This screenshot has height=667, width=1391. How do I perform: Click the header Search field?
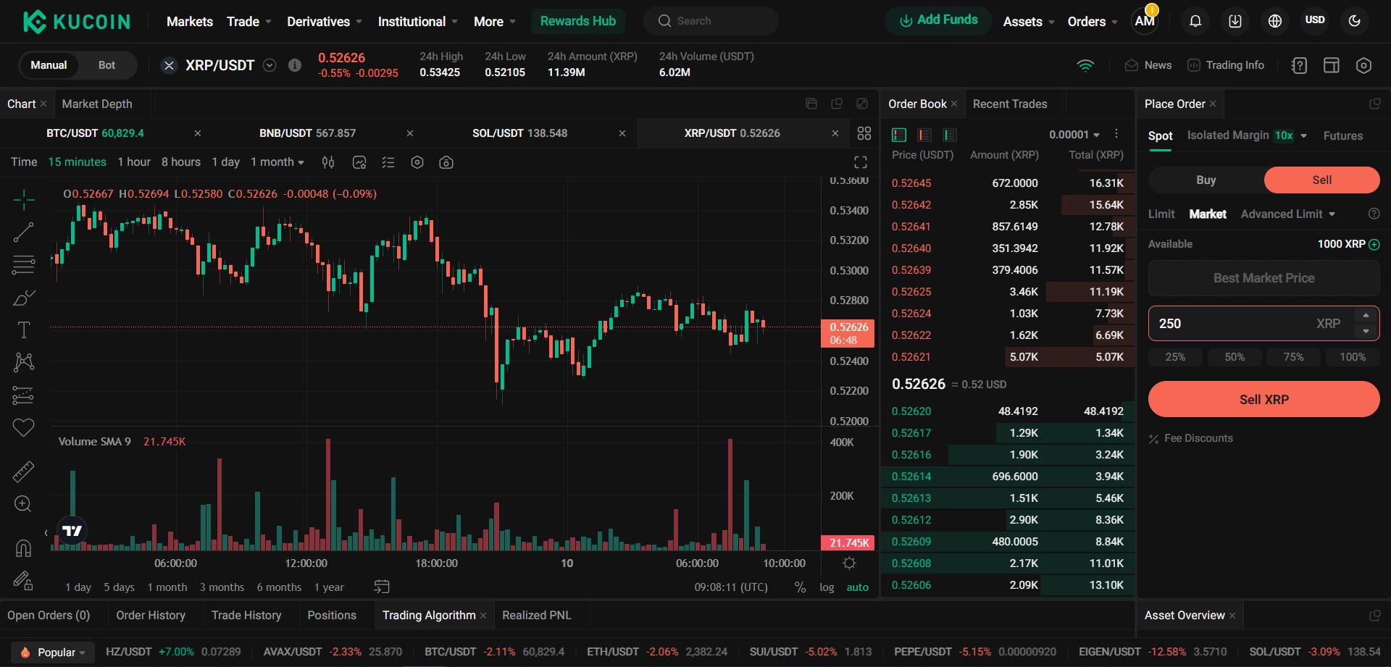[x=711, y=21]
